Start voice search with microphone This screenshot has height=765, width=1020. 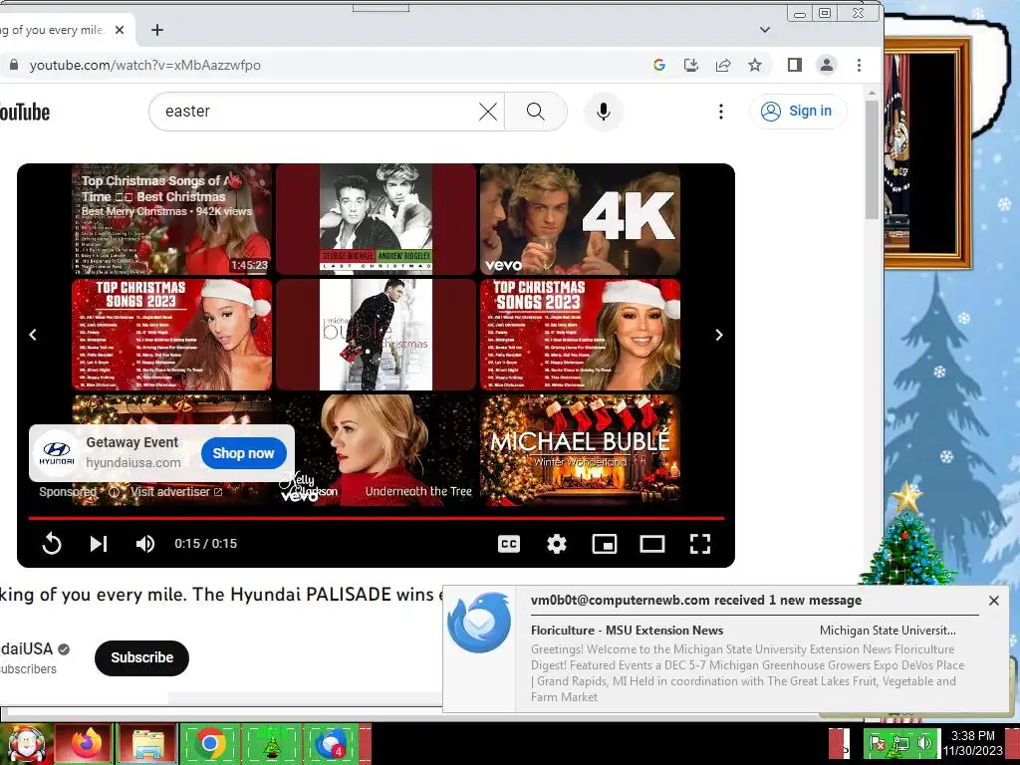coord(604,112)
